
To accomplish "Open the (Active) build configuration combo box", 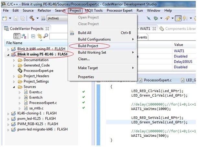I will tap(57, 18).
